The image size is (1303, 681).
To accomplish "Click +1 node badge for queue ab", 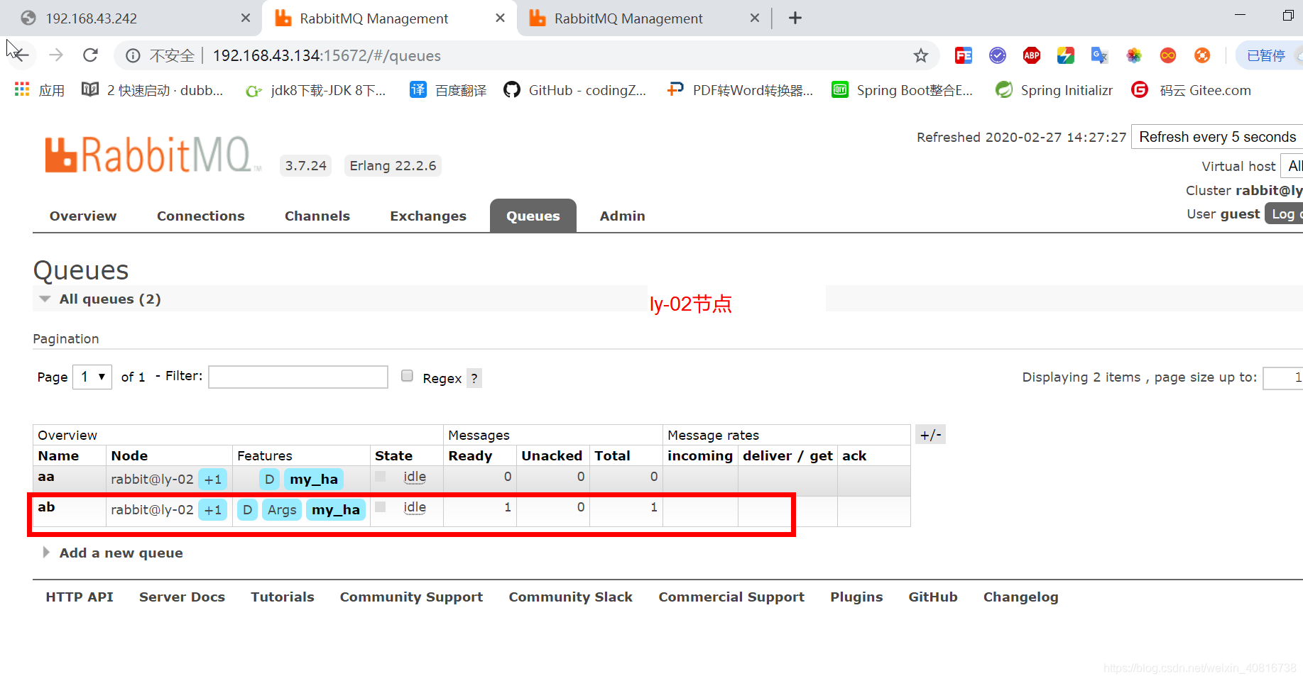I will point(213,510).
